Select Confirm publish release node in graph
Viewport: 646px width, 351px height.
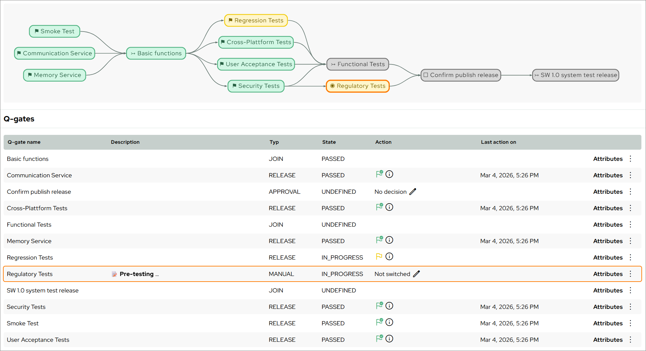point(460,75)
